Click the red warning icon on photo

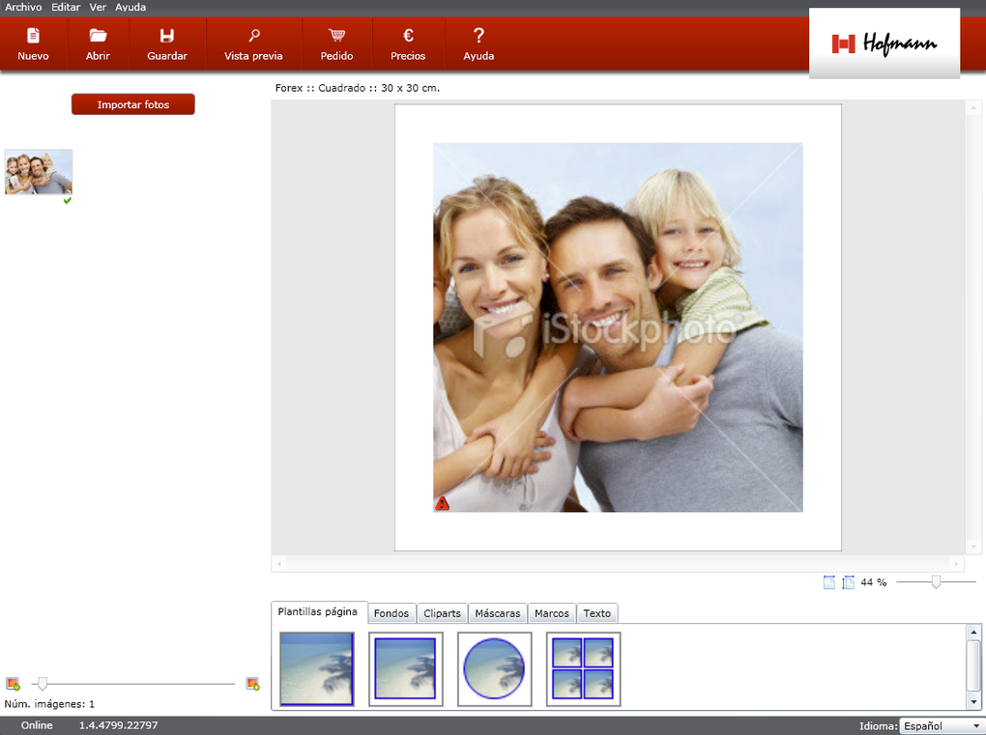pyautogui.click(x=442, y=503)
